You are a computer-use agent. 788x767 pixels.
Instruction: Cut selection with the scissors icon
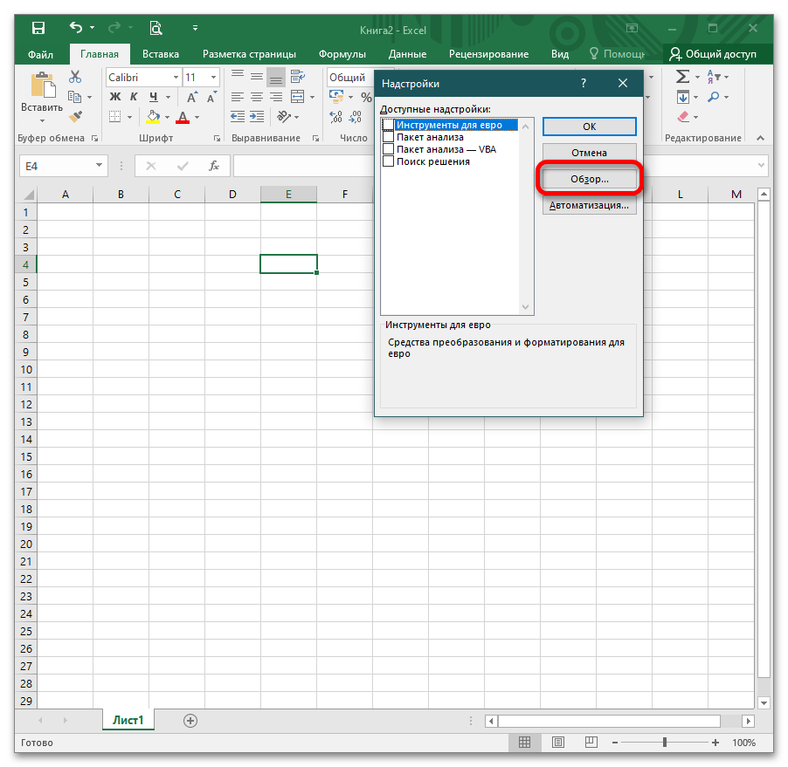tap(75, 77)
